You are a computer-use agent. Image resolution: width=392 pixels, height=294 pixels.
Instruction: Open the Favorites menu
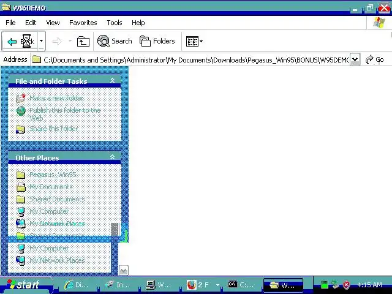pyautogui.click(x=83, y=23)
